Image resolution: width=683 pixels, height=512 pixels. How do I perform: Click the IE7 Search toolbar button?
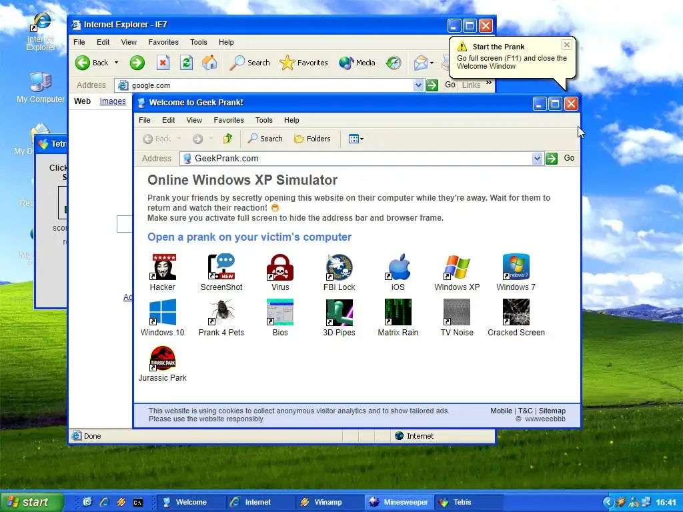coord(250,63)
